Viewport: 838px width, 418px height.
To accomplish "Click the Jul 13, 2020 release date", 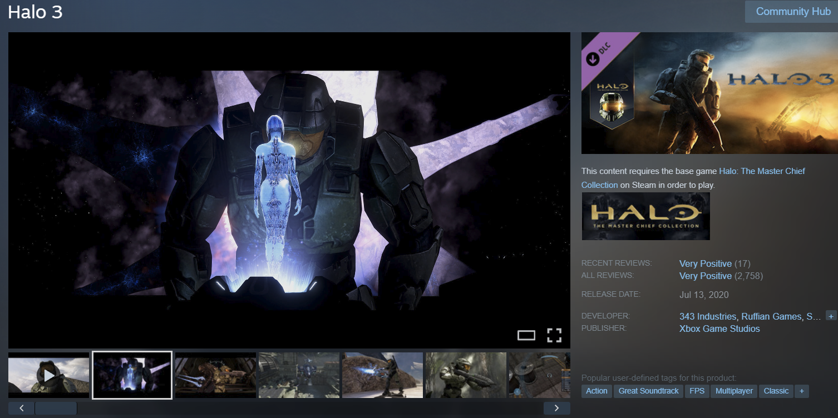I will 704,295.
